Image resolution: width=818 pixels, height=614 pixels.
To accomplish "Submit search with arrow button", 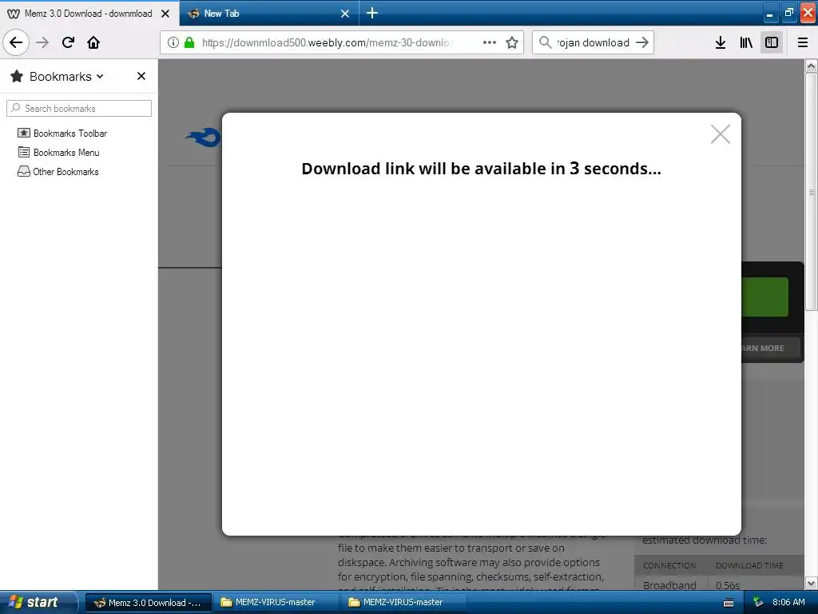I will 642,42.
